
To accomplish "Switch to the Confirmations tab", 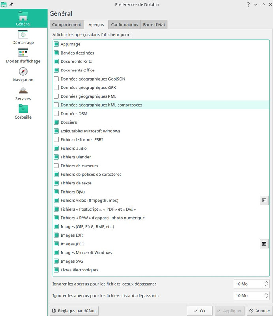I will click(x=124, y=24).
